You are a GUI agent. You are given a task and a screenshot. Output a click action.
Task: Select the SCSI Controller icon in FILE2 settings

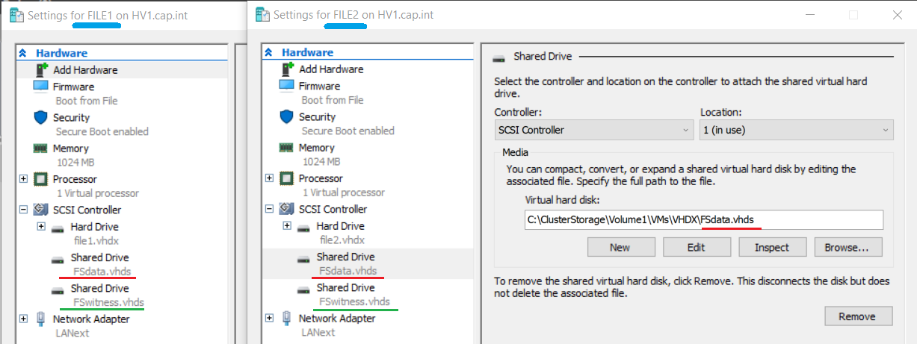pos(286,210)
